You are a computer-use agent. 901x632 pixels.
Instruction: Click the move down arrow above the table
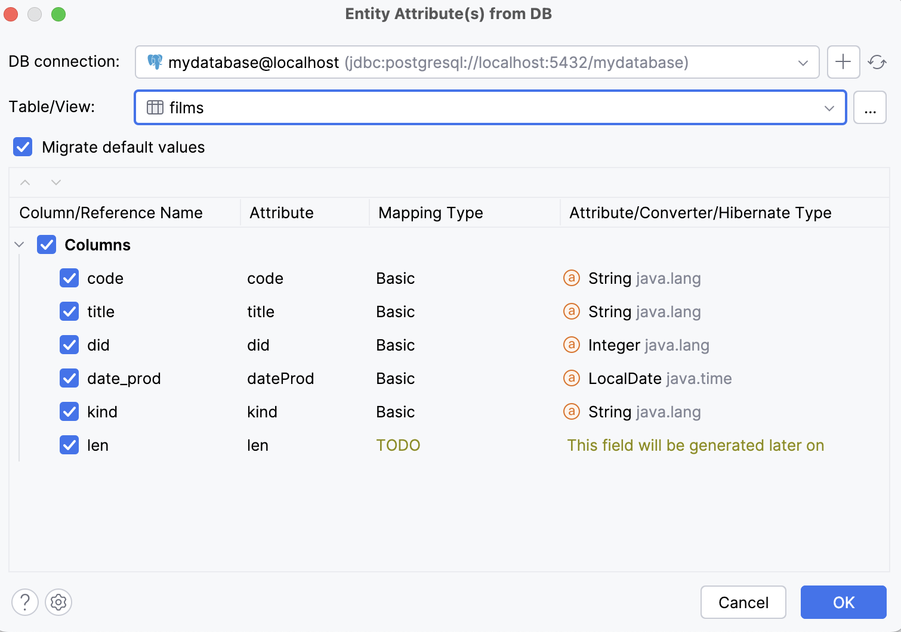[x=55, y=182]
